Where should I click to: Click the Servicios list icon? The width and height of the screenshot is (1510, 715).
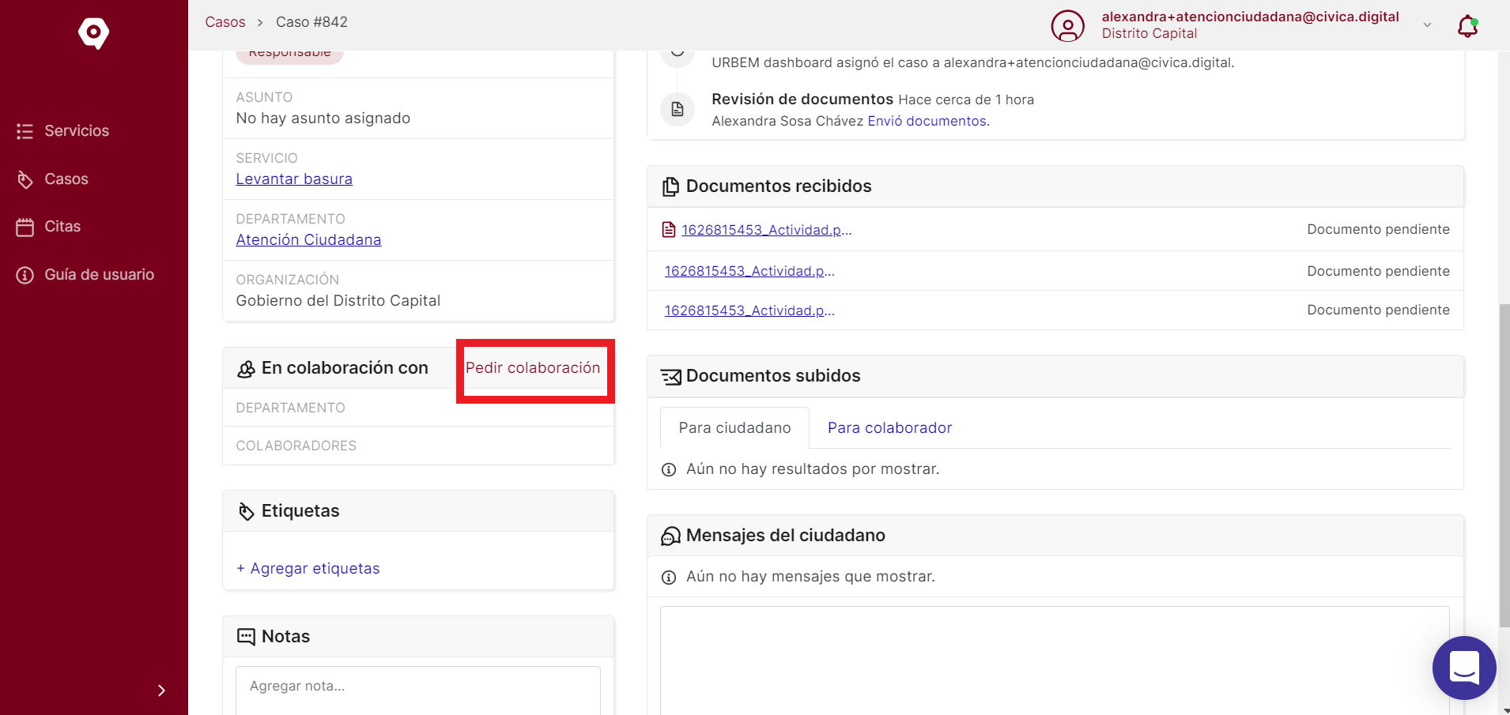(25, 131)
